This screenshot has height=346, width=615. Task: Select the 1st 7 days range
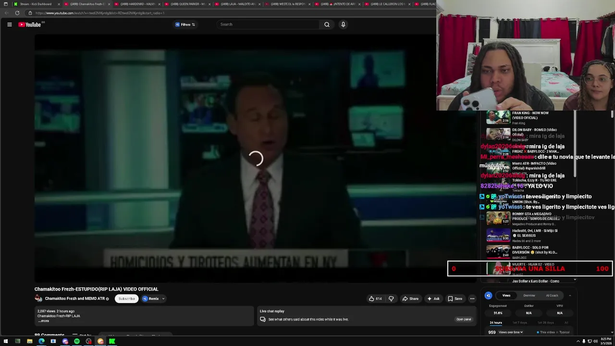click(x=520, y=323)
